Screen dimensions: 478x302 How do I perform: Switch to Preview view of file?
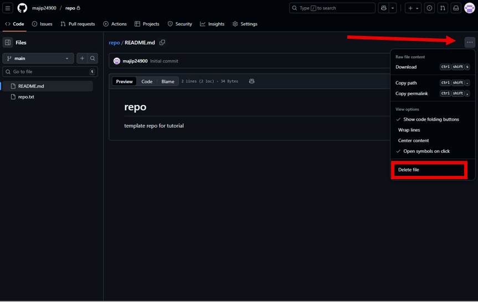click(125, 81)
